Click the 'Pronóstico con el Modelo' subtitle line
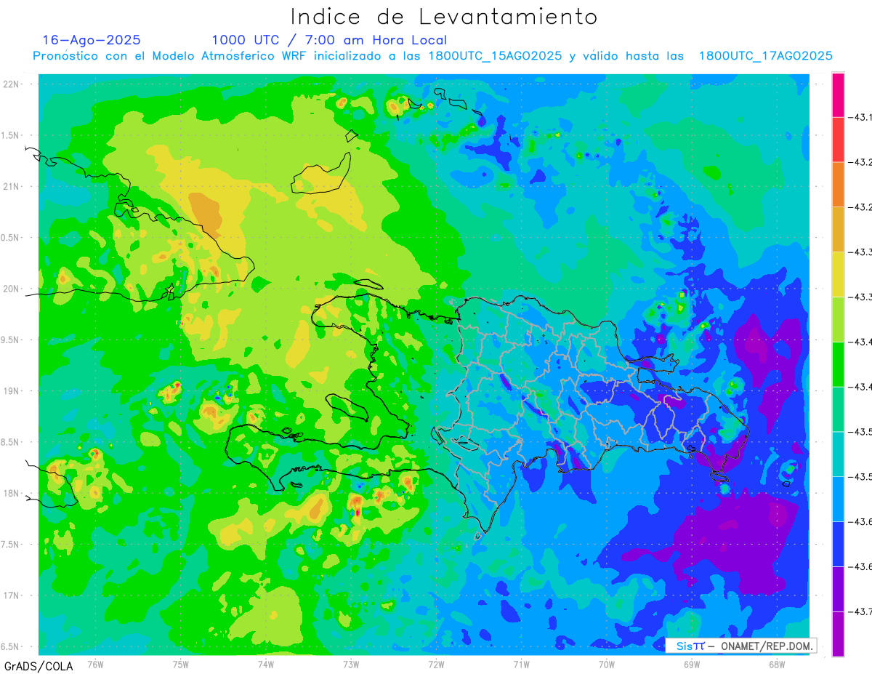 coord(432,56)
